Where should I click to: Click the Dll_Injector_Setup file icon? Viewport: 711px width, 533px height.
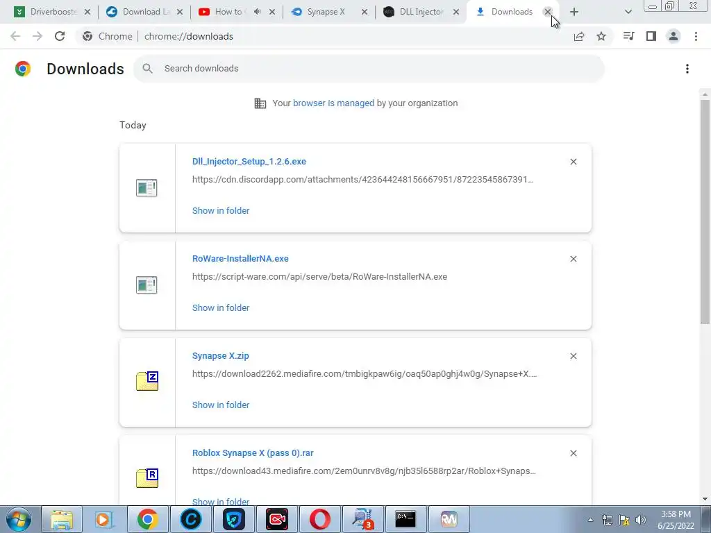147,187
